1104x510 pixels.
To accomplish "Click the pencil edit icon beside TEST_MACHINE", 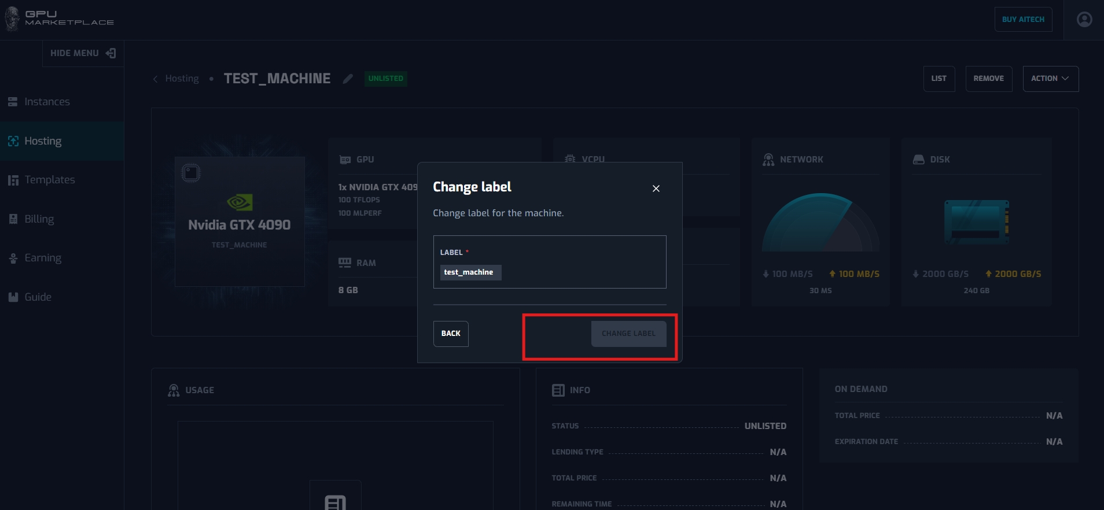I will pyautogui.click(x=347, y=79).
